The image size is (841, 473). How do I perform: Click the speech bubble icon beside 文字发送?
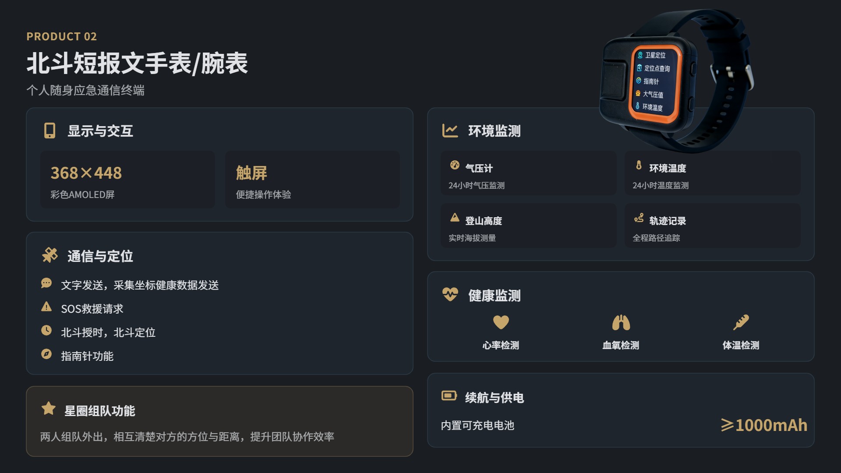click(46, 283)
